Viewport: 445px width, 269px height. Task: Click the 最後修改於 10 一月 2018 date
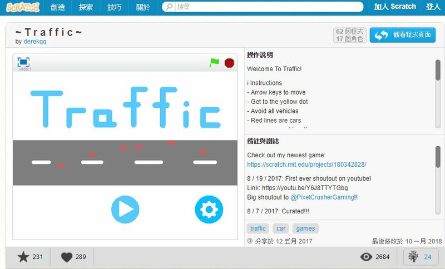[407, 241]
